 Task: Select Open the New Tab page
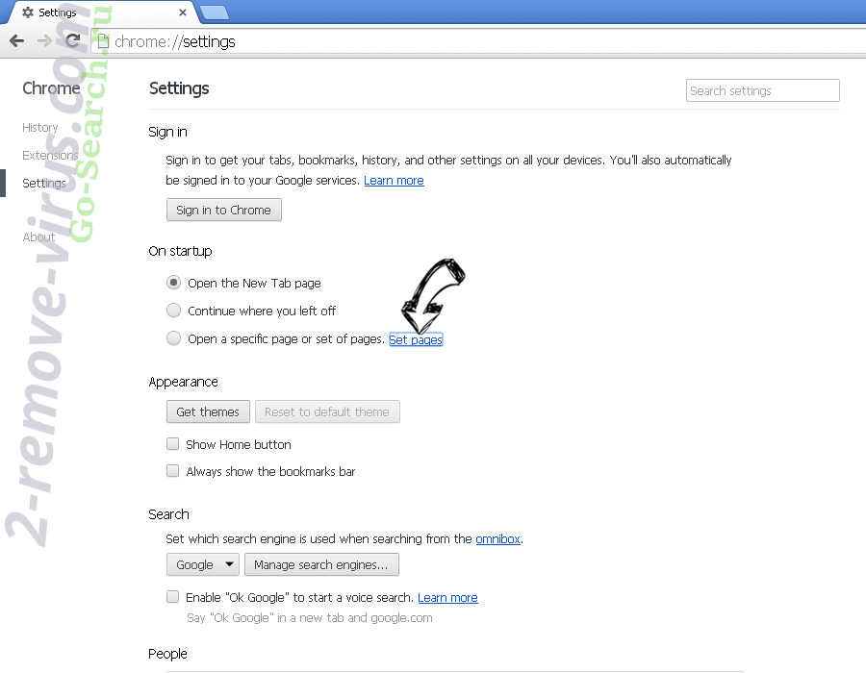coord(173,283)
